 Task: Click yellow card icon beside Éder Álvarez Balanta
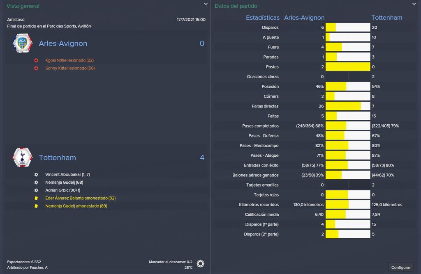pos(36,198)
